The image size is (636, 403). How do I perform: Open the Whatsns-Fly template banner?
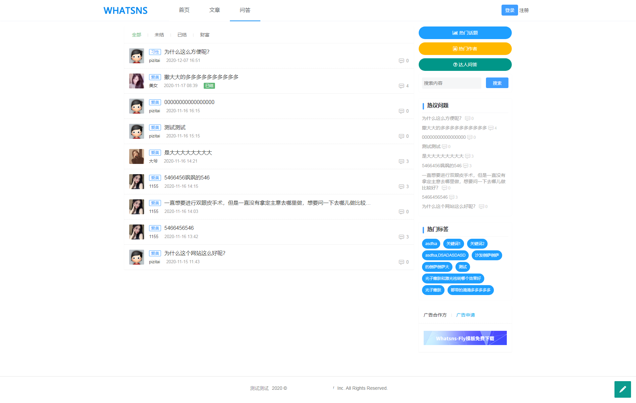coord(465,338)
